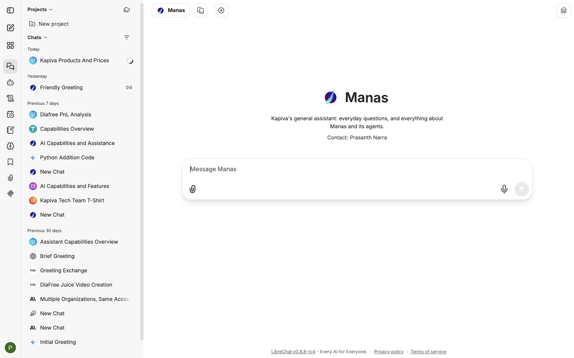This screenshot has height=358, width=574.
Task: Open the Terms of service link
Action: pos(428,352)
